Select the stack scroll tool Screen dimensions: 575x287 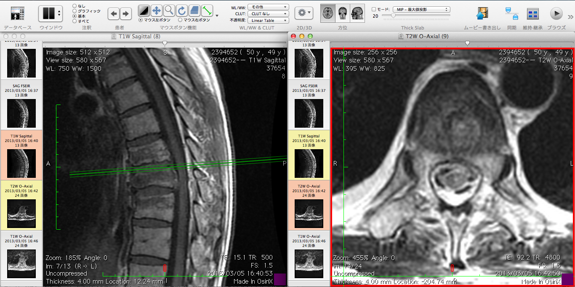pos(194,10)
